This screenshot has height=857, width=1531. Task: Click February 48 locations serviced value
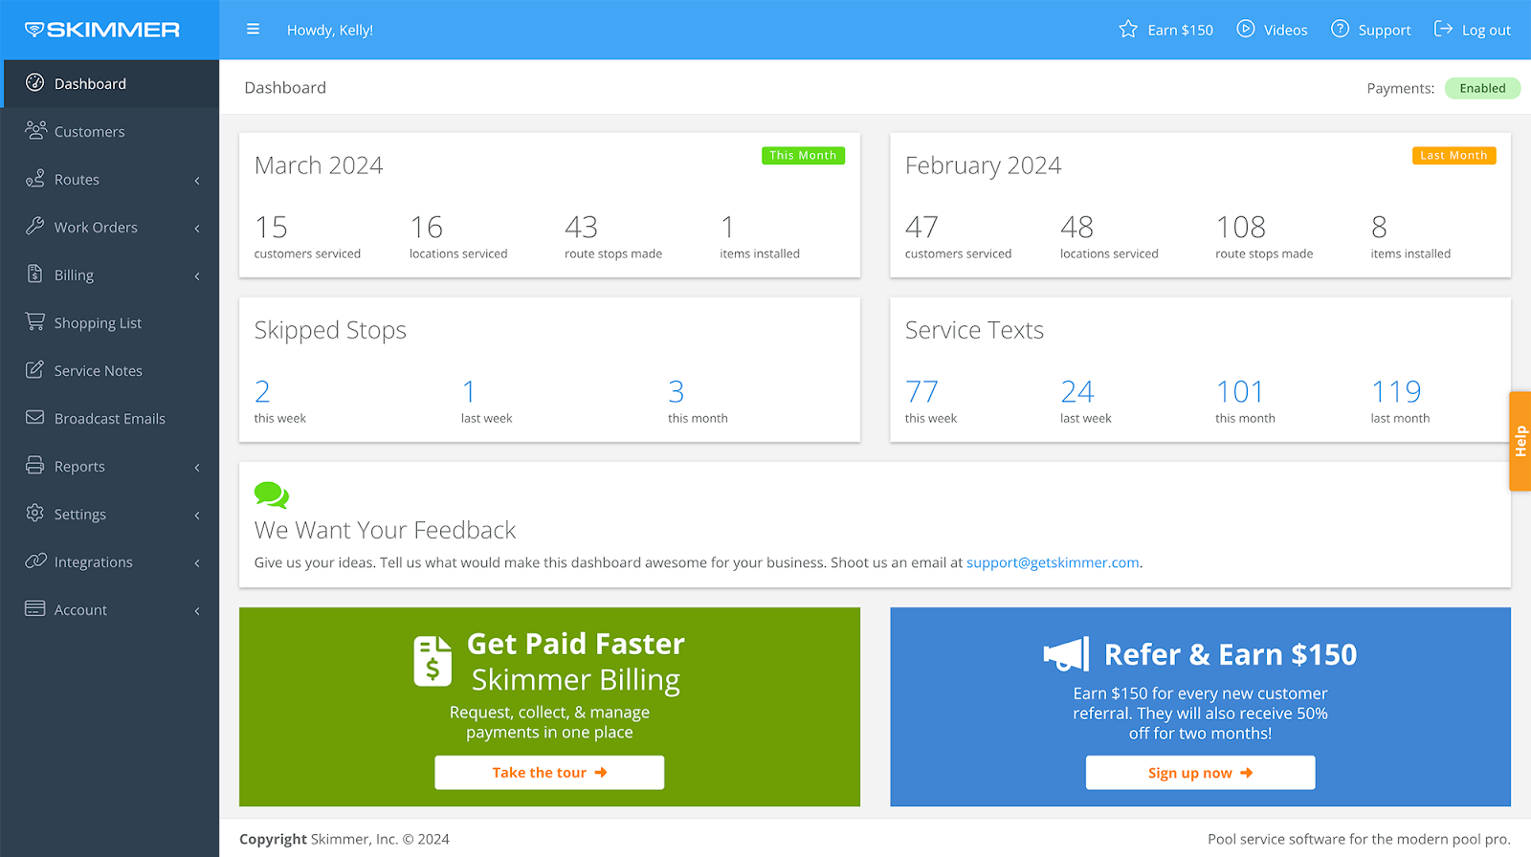pyautogui.click(x=1076, y=227)
